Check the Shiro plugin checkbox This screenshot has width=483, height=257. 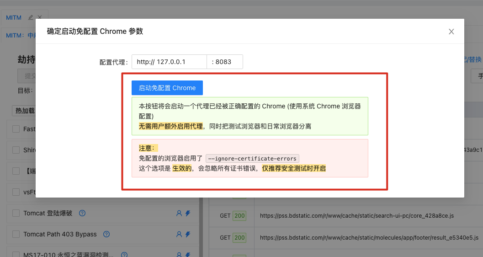coord(16,150)
